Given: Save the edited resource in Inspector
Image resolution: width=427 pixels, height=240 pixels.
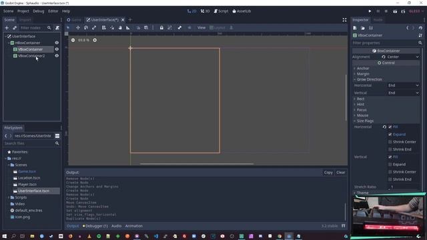Looking at the screenshot, I should (371, 28).
